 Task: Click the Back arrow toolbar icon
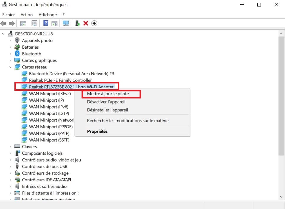4,23
